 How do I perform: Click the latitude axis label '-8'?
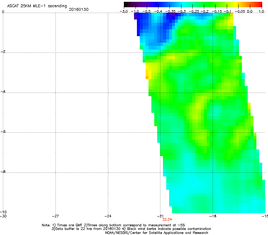click(3, 171)
